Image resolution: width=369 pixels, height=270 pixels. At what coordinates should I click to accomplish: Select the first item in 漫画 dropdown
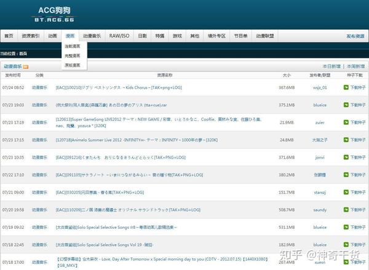73,46
